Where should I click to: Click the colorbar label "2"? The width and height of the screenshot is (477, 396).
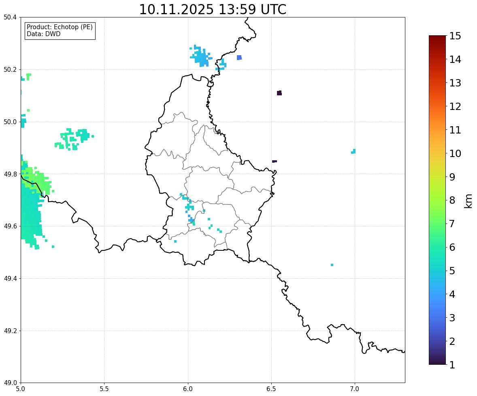452,341
